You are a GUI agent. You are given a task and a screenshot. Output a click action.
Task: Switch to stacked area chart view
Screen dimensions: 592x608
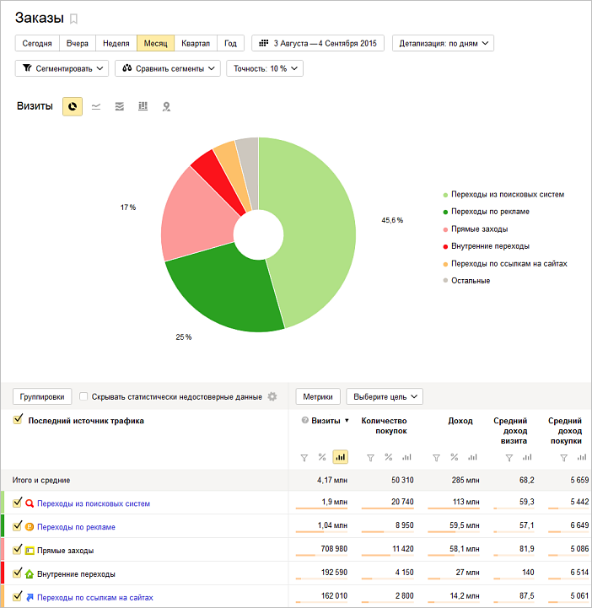(120, 106)
